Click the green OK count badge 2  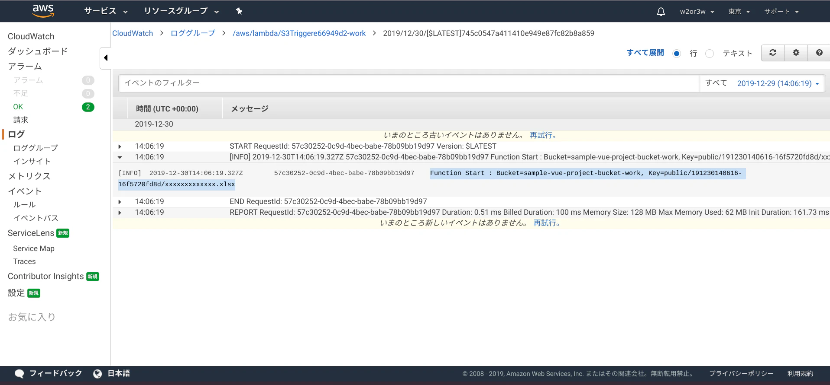tap(88, 107)
